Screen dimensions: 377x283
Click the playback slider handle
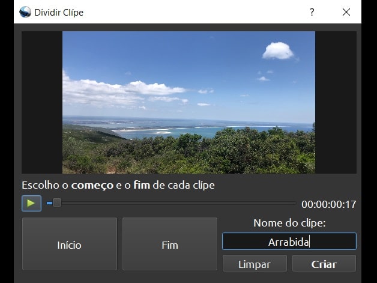(x=56, y=203)
